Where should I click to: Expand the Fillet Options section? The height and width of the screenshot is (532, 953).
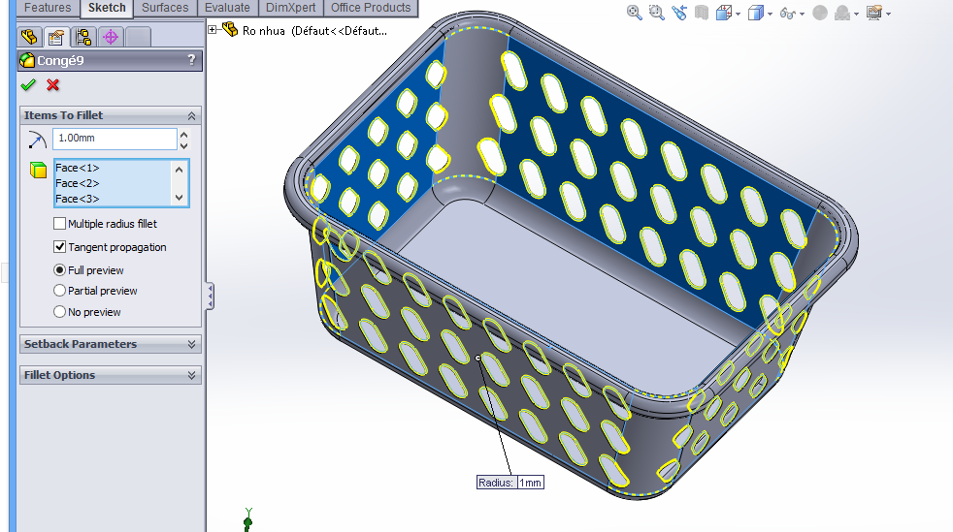click(x=191, y=375)
